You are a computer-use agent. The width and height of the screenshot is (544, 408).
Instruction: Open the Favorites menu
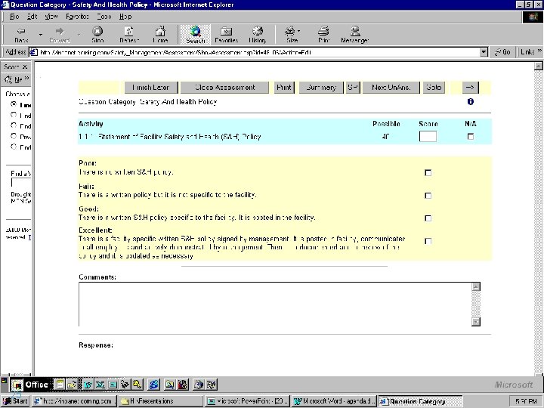point(77,17)
